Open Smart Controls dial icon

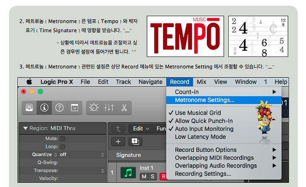(94, 108)
